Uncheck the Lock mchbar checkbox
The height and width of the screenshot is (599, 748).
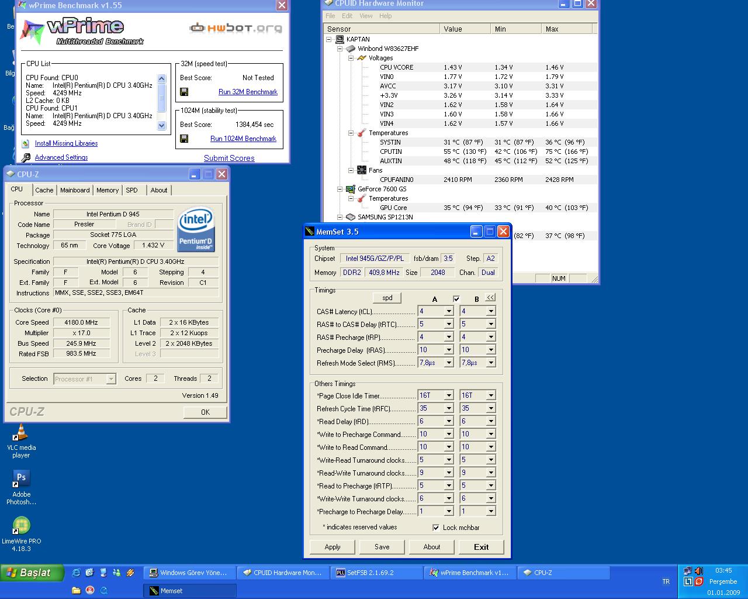(x=436, y=528)
